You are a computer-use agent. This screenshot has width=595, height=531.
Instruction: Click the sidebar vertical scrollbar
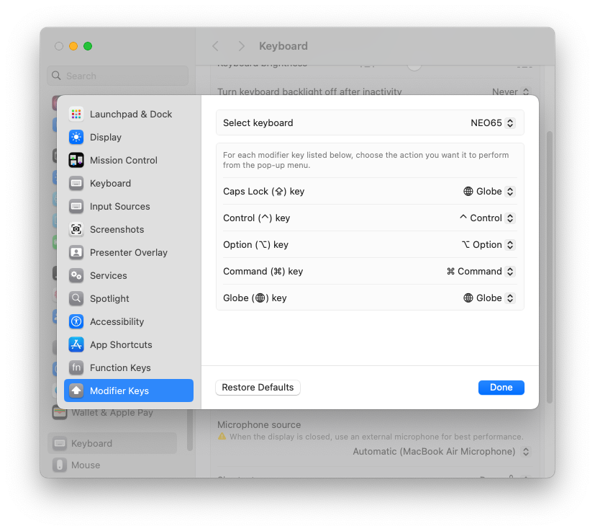point(190,430)
